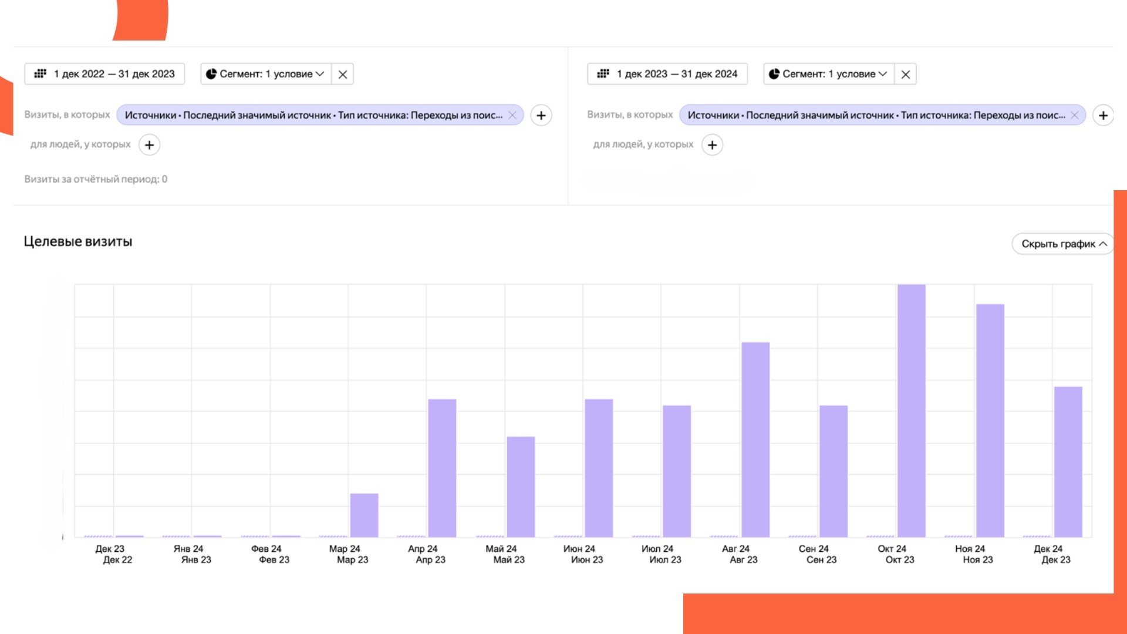The image size is (1127, 634).
Task: Delete left source filter chip via X
Action: (x=512, y=115)
